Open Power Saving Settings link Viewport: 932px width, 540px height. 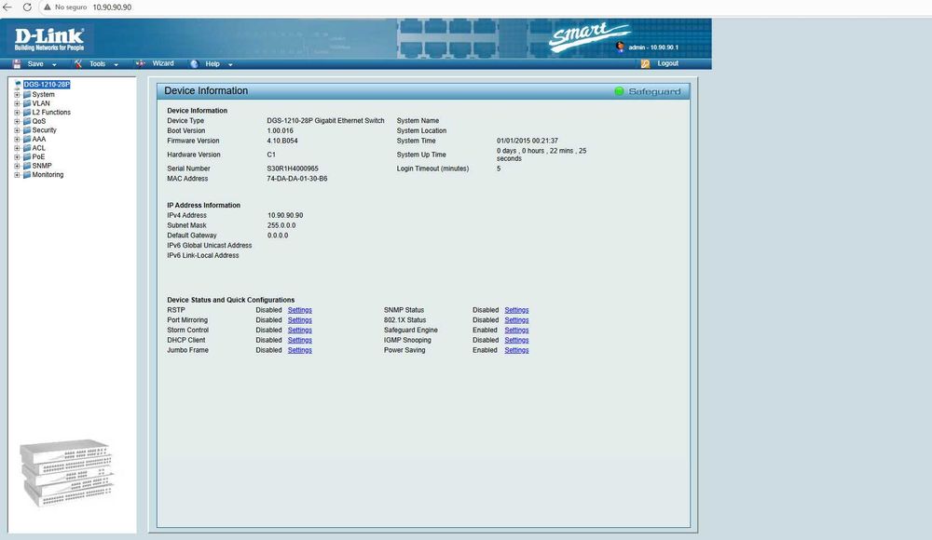click(516, 350)
